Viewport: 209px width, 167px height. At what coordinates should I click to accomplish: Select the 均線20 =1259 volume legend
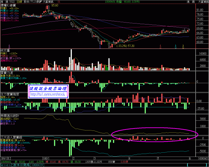(9, 56)
